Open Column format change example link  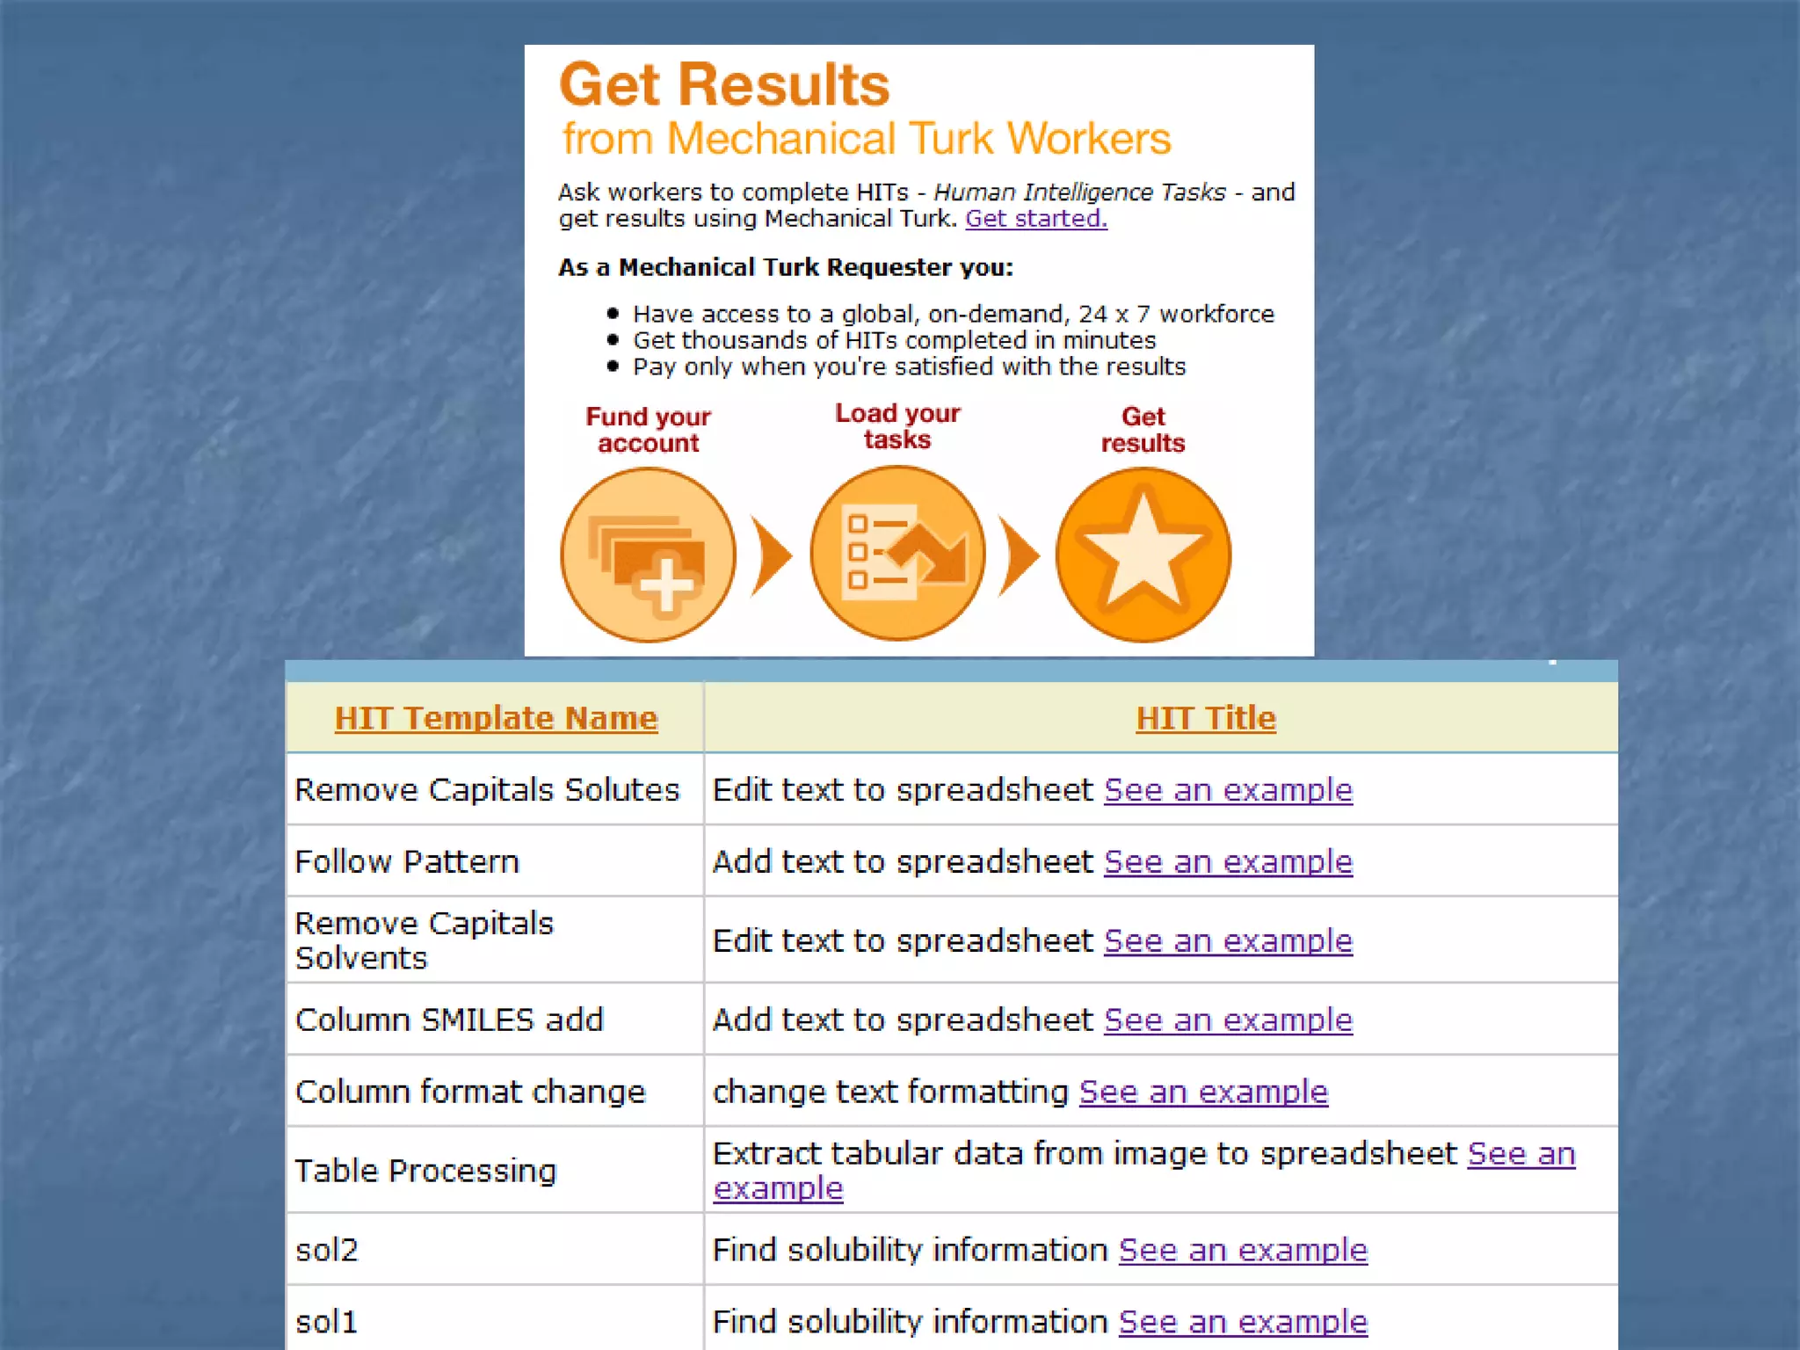coord(1203,1092)
